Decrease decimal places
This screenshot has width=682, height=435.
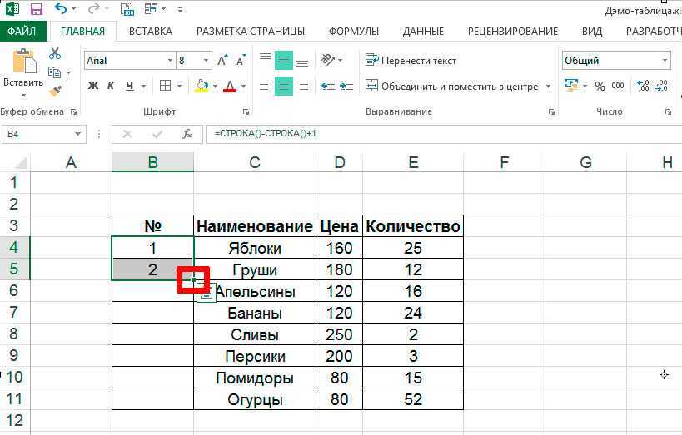tap(661, 86)
